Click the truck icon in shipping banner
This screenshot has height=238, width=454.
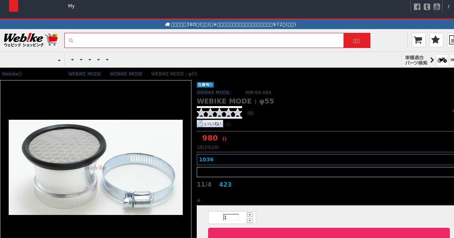pos(167,25)
